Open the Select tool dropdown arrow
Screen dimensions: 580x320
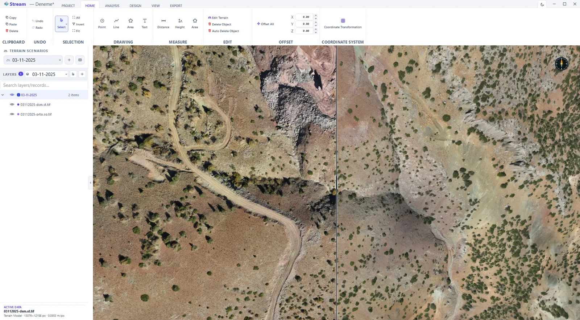point(66,24)
